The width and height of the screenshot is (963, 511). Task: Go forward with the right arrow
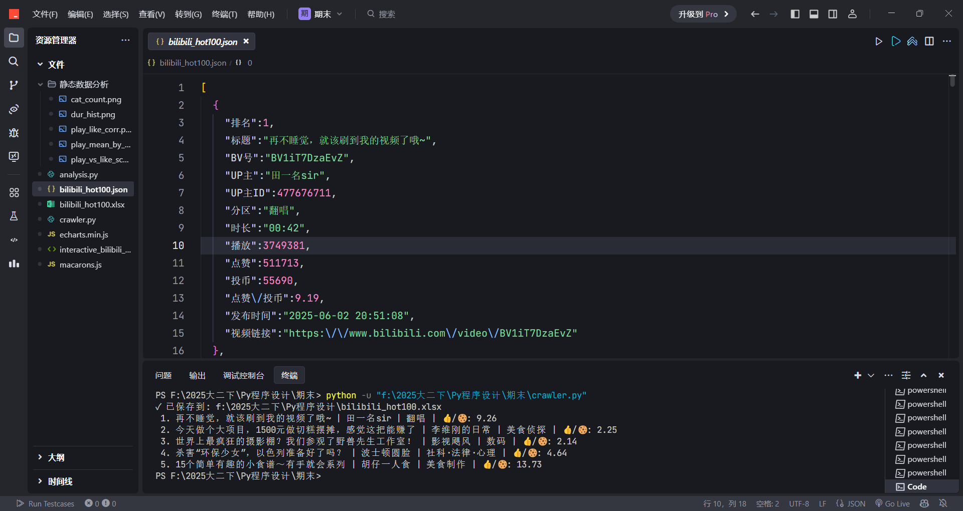[x=774, y=14]
